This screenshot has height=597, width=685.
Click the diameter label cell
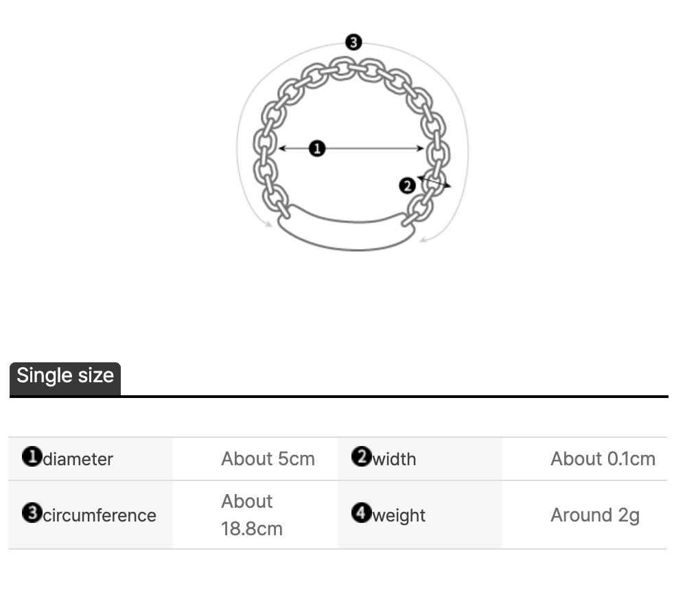pyautogui.click(x=91, y=459)
